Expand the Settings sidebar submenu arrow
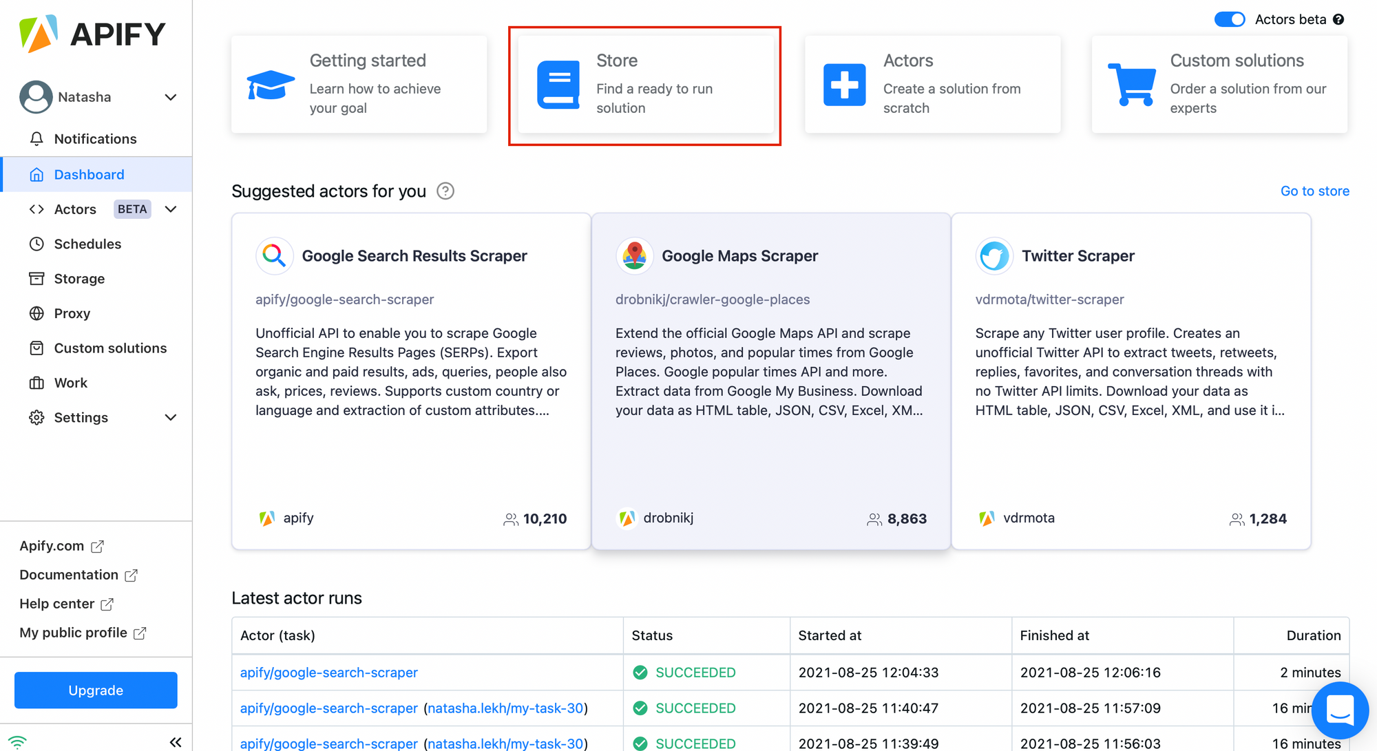This screenshot has height=751, width=1377. coord(171,418)
